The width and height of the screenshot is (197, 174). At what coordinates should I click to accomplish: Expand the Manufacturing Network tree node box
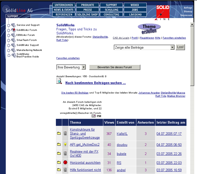click(9, 51)
